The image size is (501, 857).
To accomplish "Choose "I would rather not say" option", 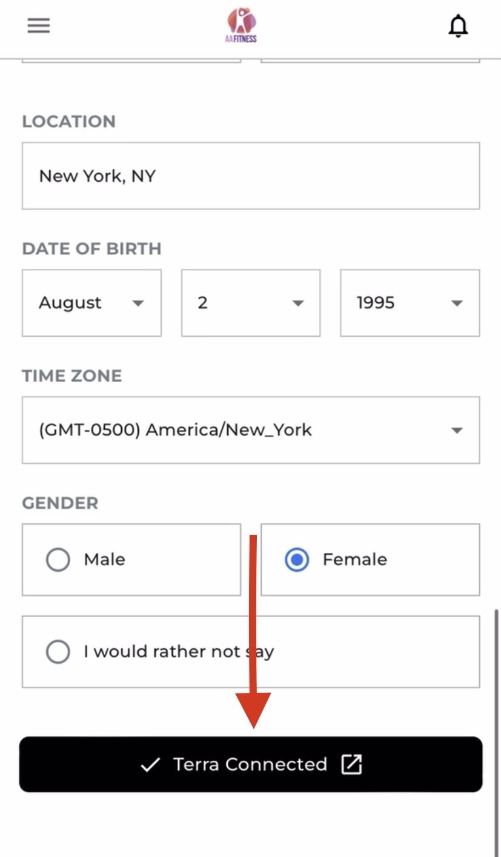I will click(x=58, y=652).
